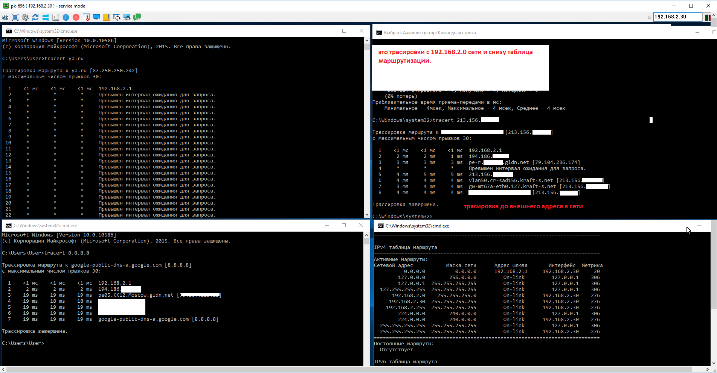
Task: Click the 'Активные маршруты:' line
Action: 401,259
